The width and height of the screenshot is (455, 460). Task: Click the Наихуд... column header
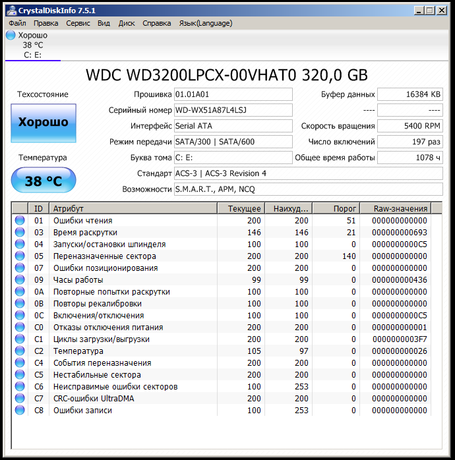[289, 208]
